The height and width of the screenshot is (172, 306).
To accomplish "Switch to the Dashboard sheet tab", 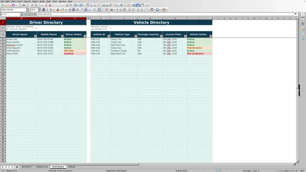I will (27, 167).
